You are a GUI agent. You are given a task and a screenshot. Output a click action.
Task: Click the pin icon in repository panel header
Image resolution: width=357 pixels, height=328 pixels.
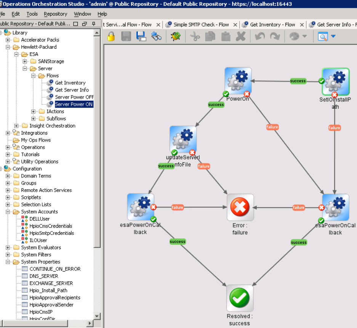(94, 24)
